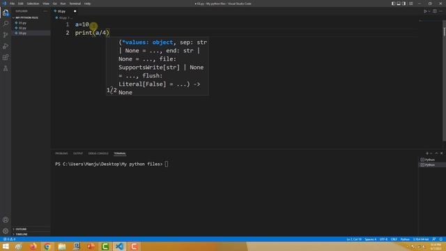This screenshot has height=251, width=446.
Task: Close the terminal panel
Action: (441, 153)
